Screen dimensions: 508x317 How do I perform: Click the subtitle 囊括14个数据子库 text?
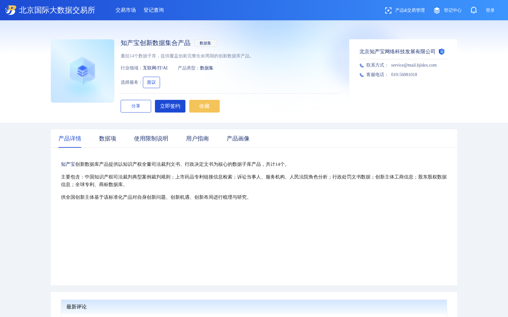(x=187, y=56)
